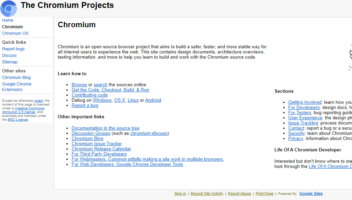The height and width of the screenshot is (200, 352).
Task: Visit Chromium Blog under Other sites
Action: [x=16, y=78]
